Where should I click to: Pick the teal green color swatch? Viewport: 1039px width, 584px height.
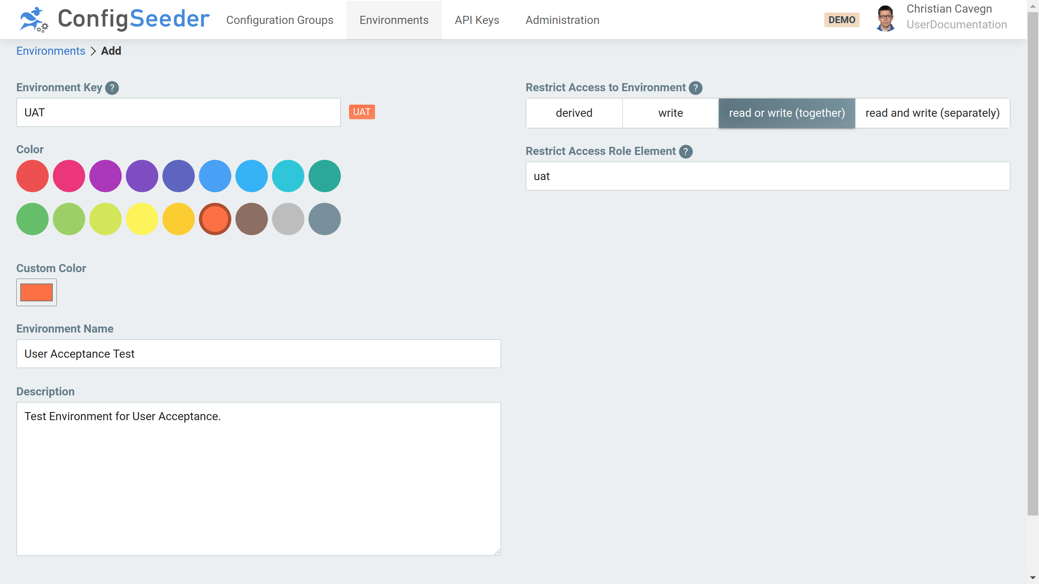tap(324, 176)
